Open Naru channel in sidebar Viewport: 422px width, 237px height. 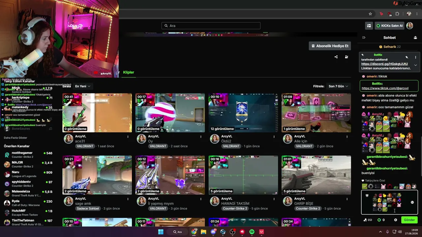pos(28,174)
